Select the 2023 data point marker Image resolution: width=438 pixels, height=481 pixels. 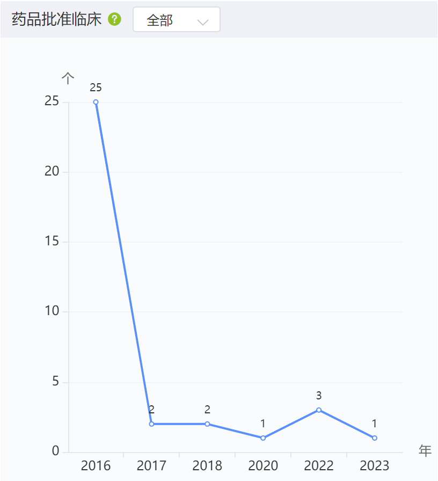point(375,438)
